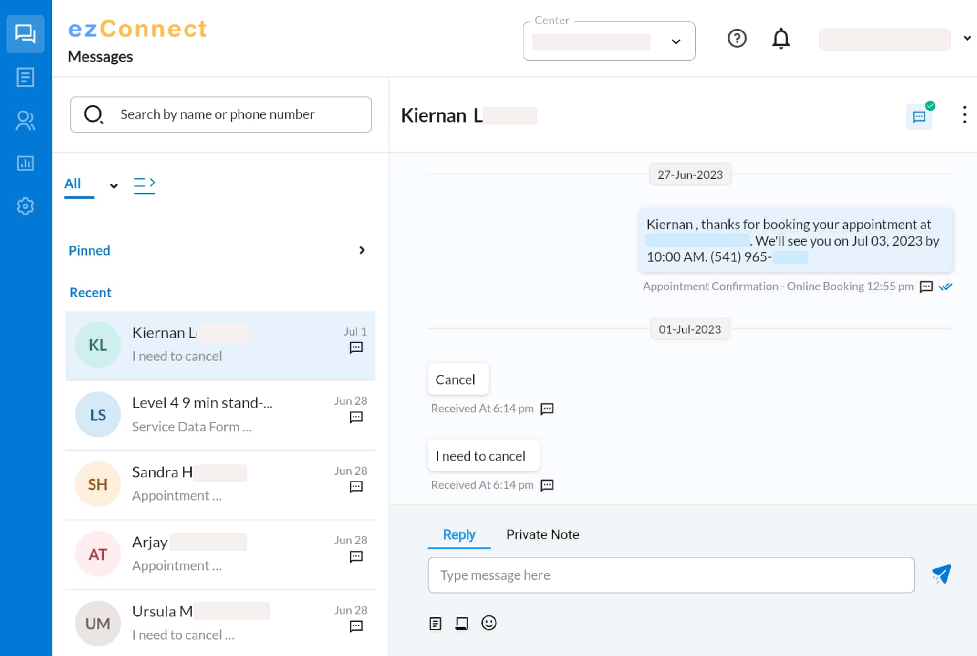Open Kiernan L conversation

coord(220,346)
